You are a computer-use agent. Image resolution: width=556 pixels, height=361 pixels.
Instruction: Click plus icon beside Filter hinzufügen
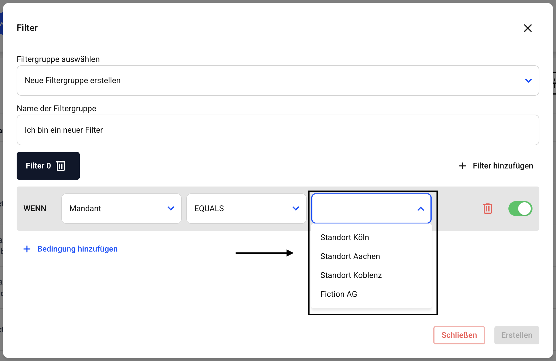[x=462, y=166]
